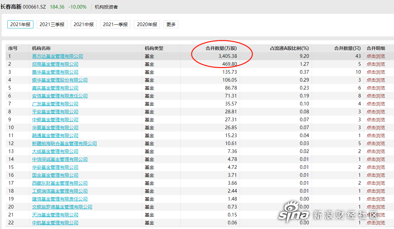The height and width of the screenshot is (229, 394).
Task: Select the 2021年报 tab
Action: tap(20, 24)
